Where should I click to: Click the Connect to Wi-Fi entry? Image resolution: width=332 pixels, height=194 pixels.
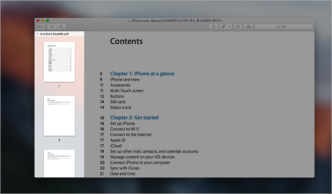125,129
